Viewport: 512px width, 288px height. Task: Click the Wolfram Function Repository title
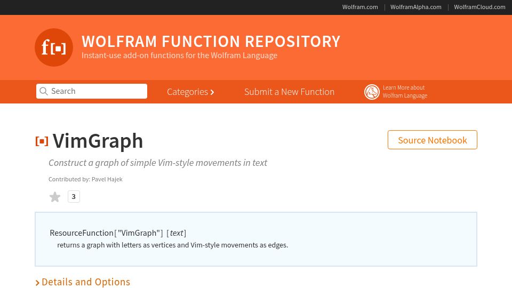click(211, 42)
